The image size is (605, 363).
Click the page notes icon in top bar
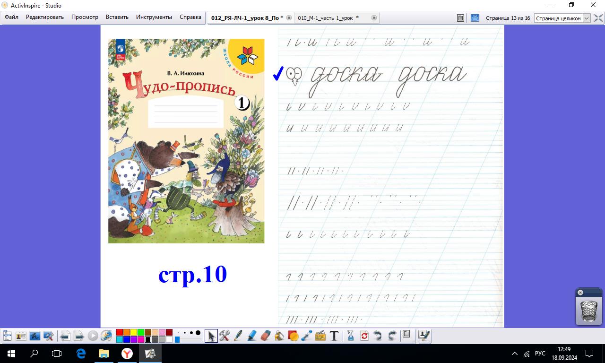tap(460, 18)
